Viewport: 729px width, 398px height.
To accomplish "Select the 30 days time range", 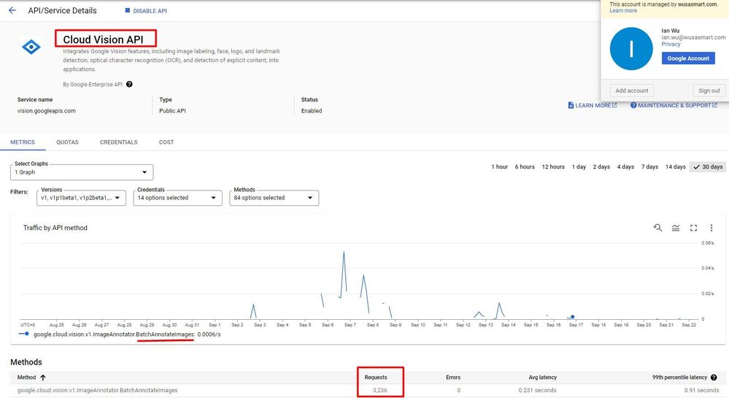I will (708, 167).
